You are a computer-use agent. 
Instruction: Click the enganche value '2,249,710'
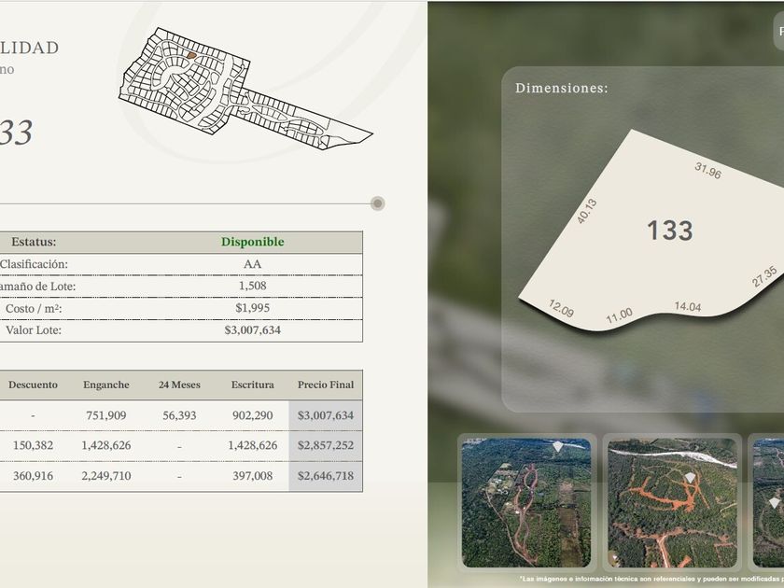106,476
